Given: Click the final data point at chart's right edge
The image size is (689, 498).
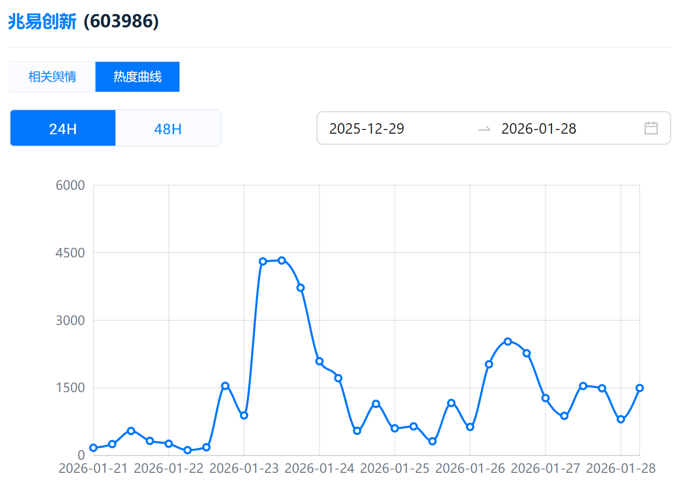Looking at the screenshot, I should click(640, 388).
